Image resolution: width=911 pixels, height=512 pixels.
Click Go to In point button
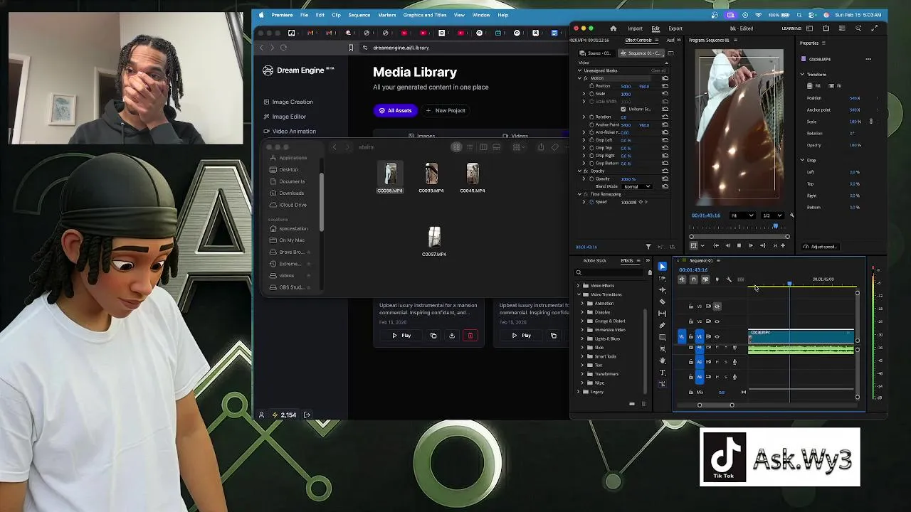click(716, 245)
